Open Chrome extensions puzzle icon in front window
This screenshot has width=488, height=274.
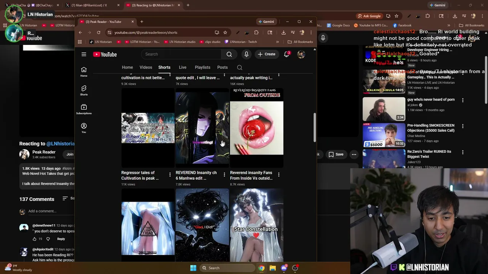pyautogui.click(x=256, y=32)
